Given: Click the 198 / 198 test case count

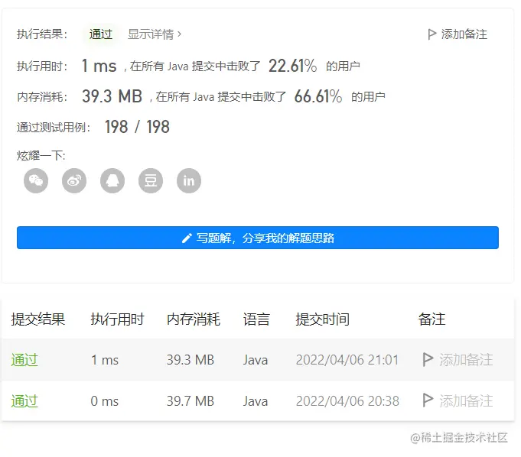Looking at the screenshot, I should point(137,127).
